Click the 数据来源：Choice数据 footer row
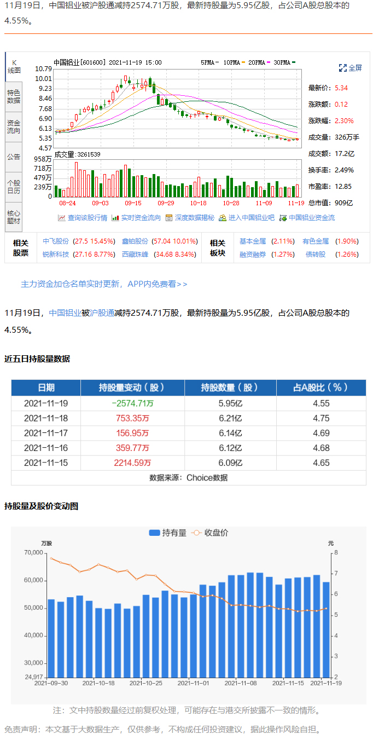The image size is (373, 740). [x=189, y=477]
